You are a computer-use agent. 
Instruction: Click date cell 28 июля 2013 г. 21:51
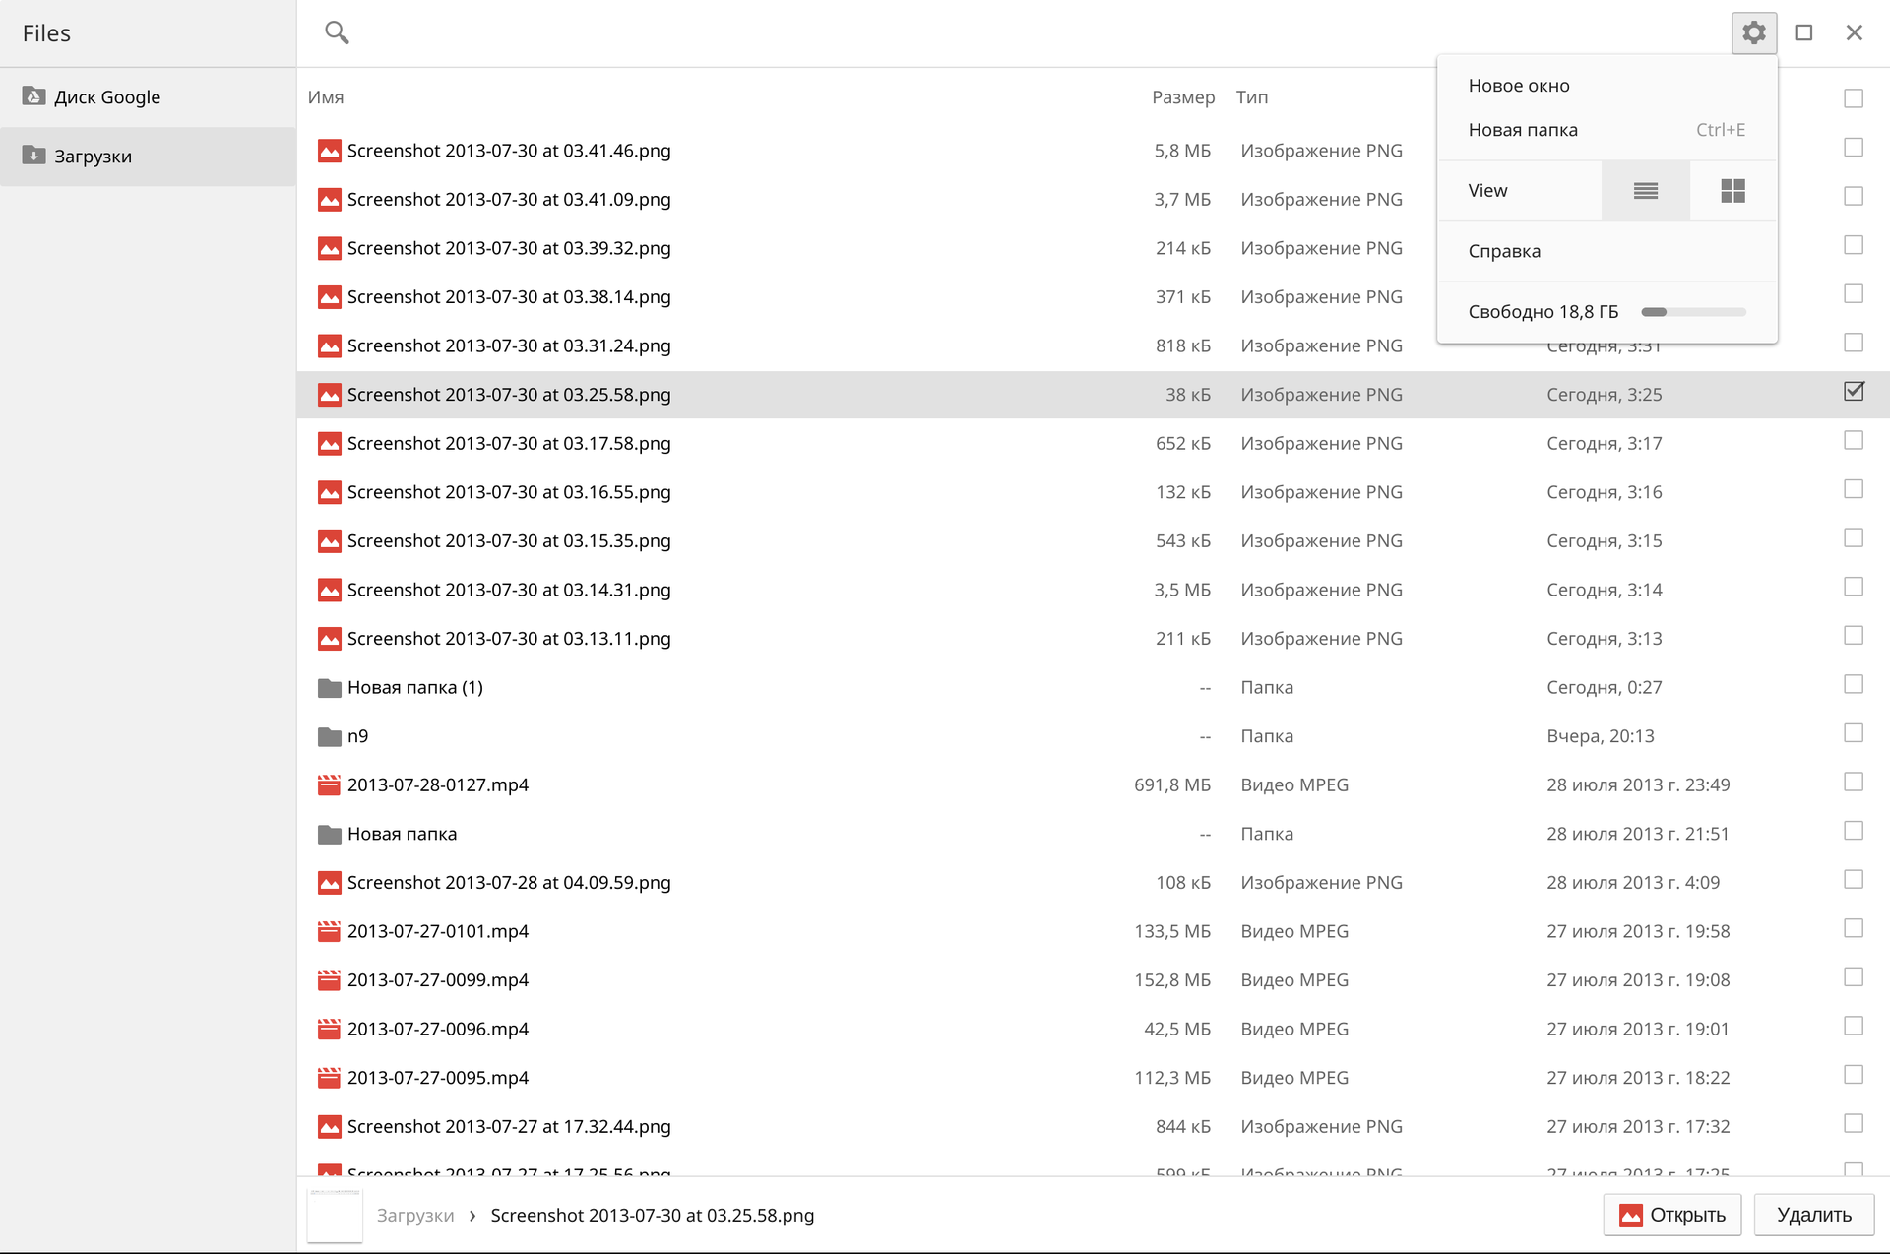coord(1638,834)
